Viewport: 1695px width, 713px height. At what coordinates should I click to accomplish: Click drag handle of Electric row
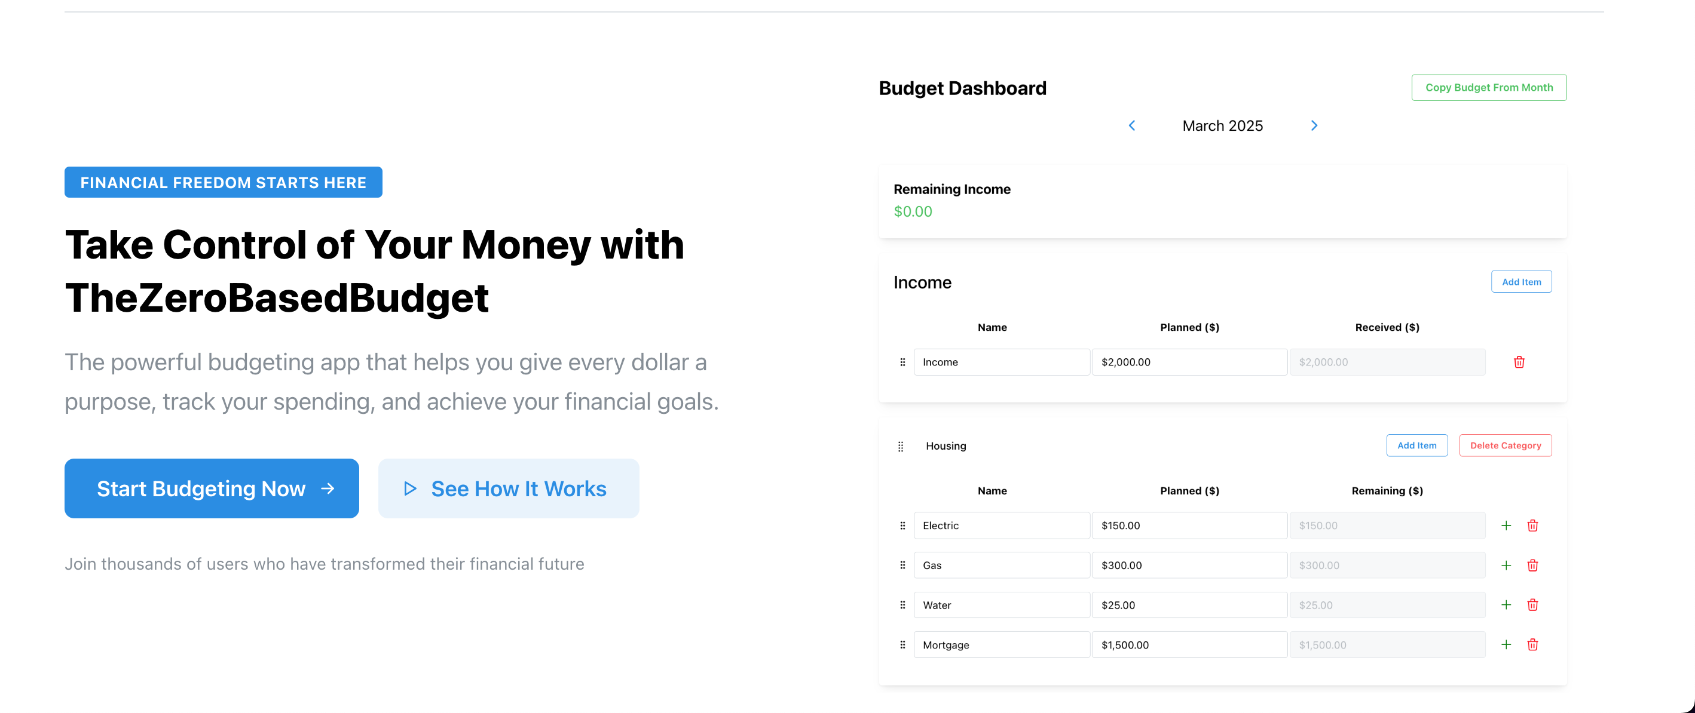tap(902, 525)
